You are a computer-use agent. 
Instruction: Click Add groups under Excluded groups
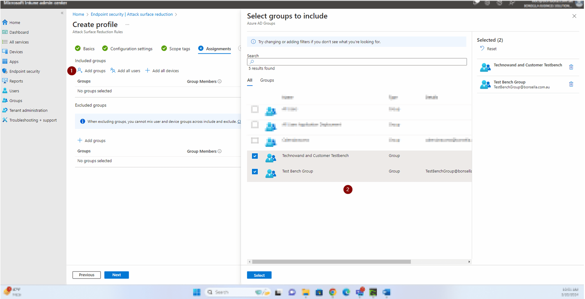[91, 140]
